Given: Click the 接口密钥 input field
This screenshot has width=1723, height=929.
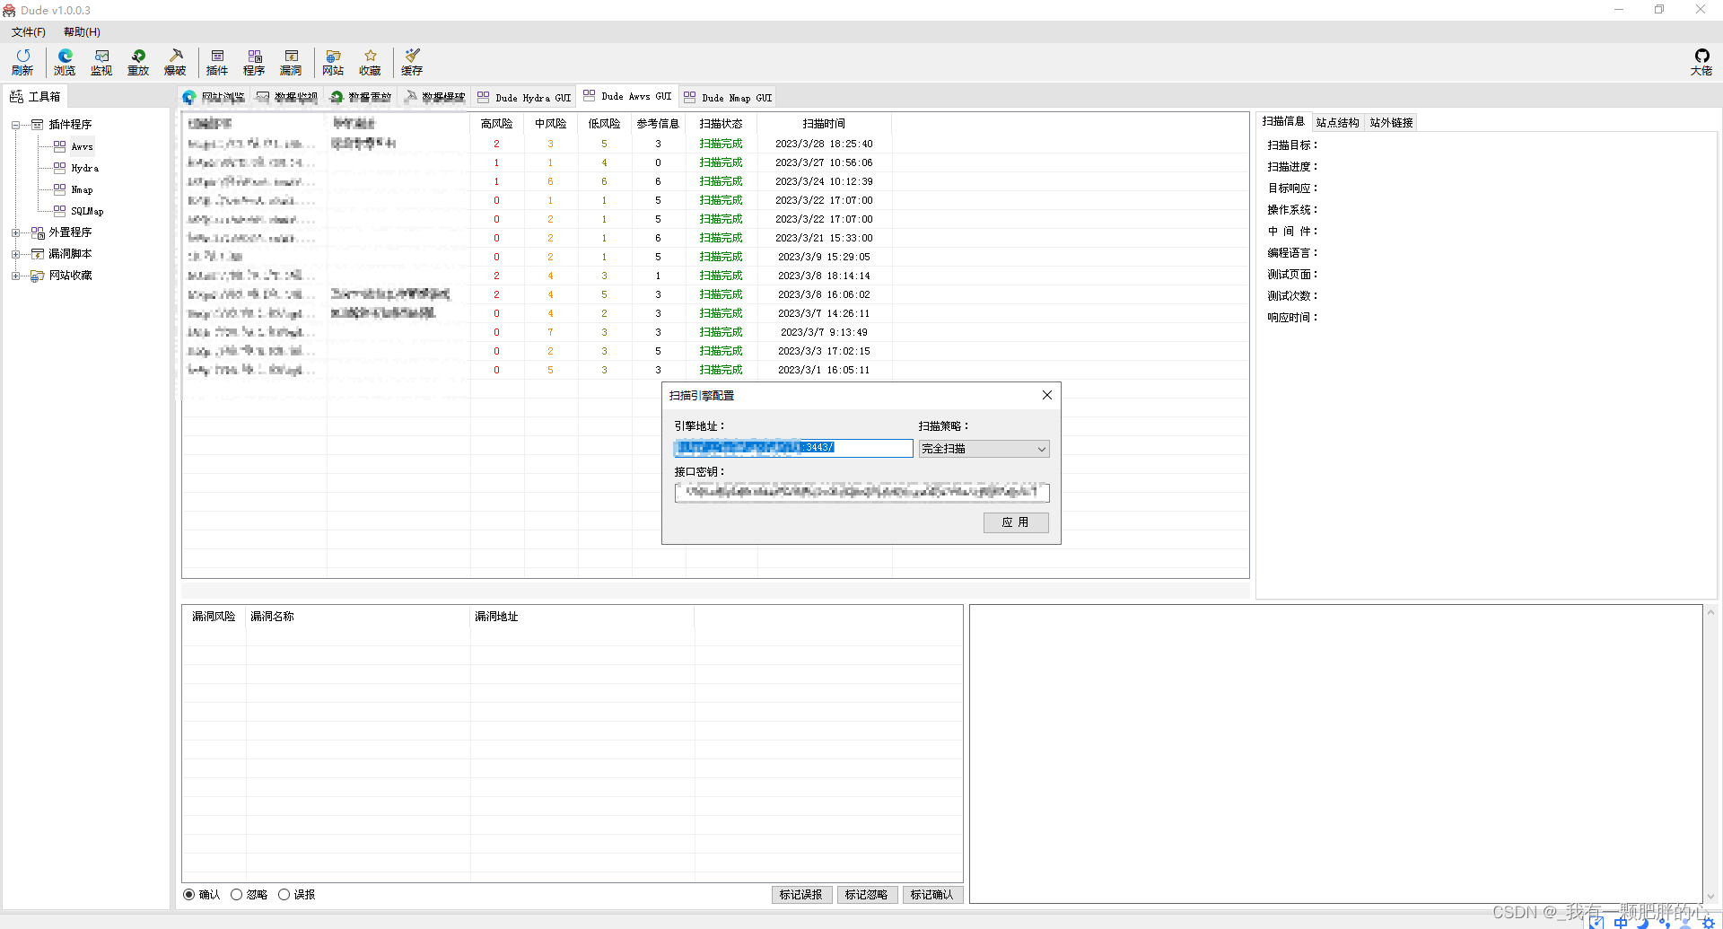Looking at the screenshot, I should [x=861, y=493].
